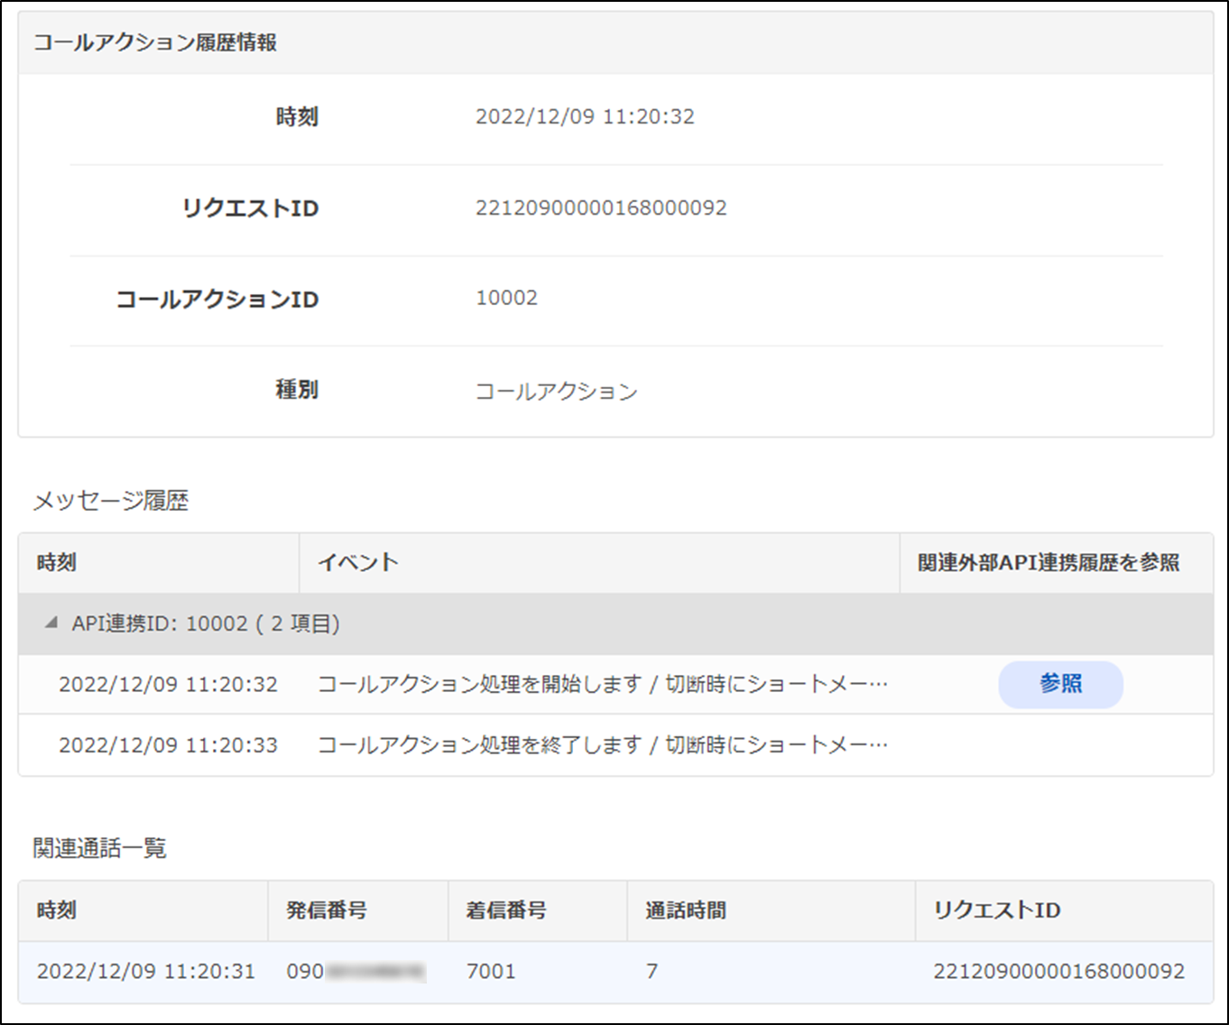Click the 時刻 value 2022/12/09 11:20:32 in details
1229x1025 pixels.
[x=585, y=116]
